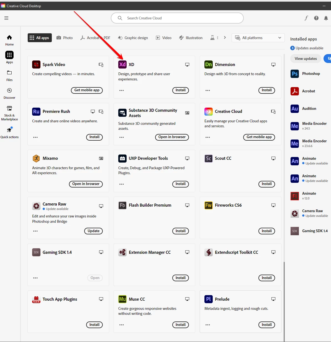Open Substance 3D Community Assets in browser
The image size is (331, 342).
coord(172,137)
